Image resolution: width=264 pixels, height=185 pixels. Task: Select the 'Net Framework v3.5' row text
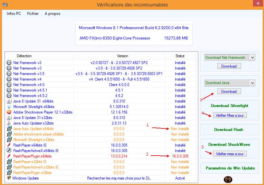pos(29,74)
